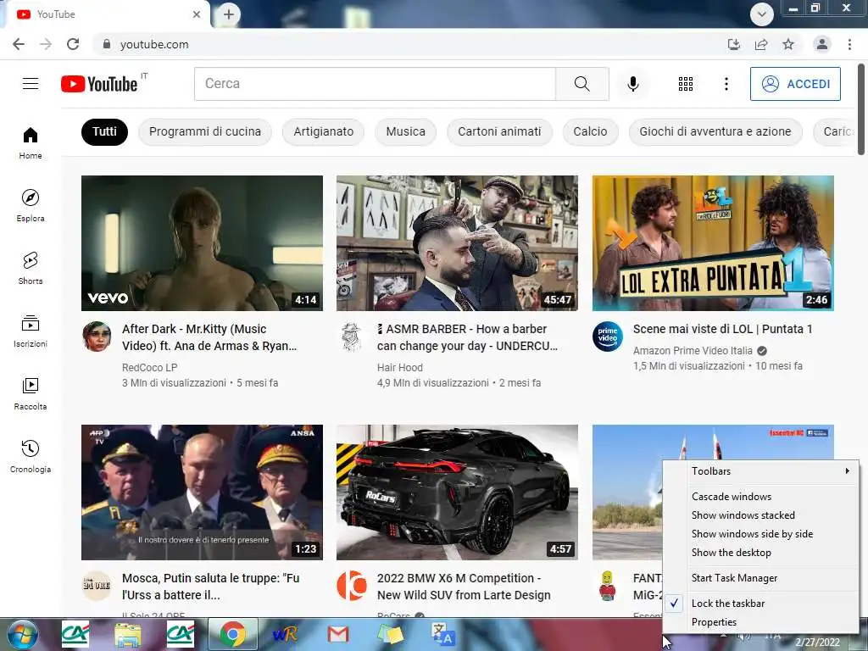This screenshot has height=651, width=868.
Task: Start voice search with microphone icon
Action: tap(632, 84)
